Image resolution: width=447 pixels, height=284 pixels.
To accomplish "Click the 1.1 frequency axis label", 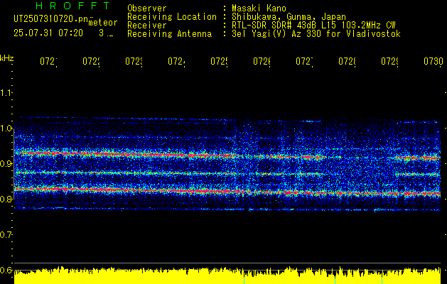I will pyautogui.click(x=6, y=92).
